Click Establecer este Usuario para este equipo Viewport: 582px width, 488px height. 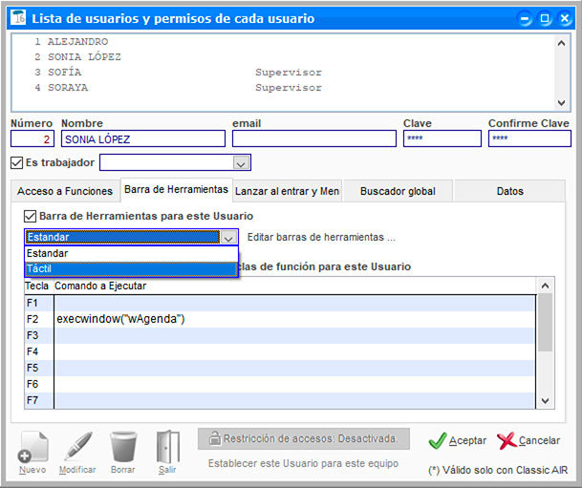pyautogui.click(x=303, y=463)
